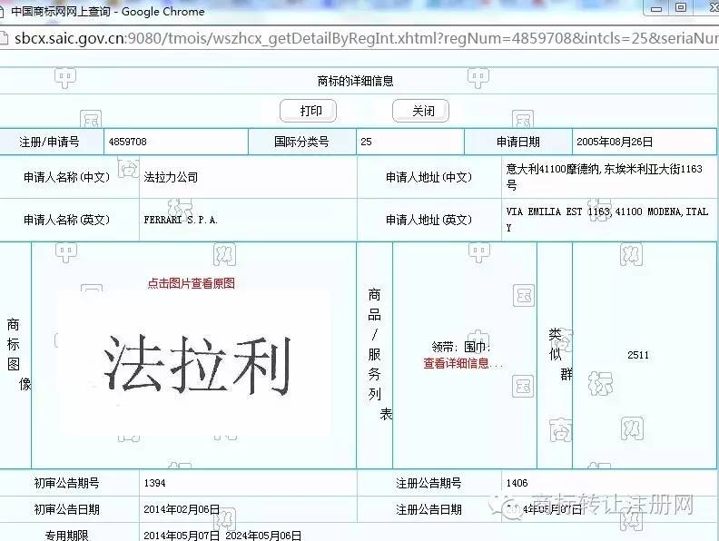
Task: Click the 国际分类号 label
Action: 301,142
